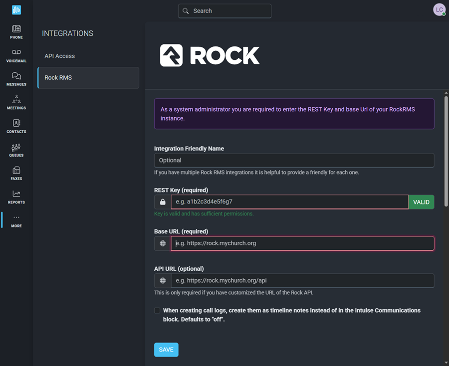Go to Messages in the sidebar
The height and width of the screenshot is (366, 449).
pos(16,79)
